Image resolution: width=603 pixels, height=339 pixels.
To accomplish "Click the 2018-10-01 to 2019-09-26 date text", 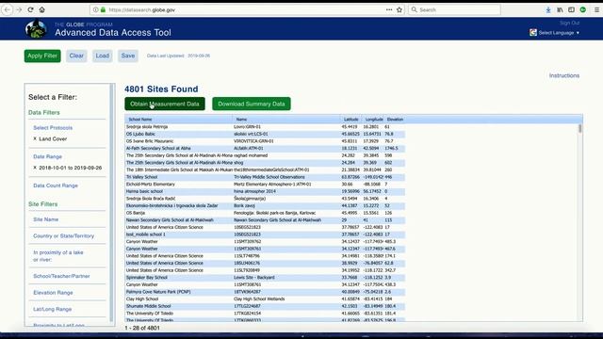I will pos(71,168).
